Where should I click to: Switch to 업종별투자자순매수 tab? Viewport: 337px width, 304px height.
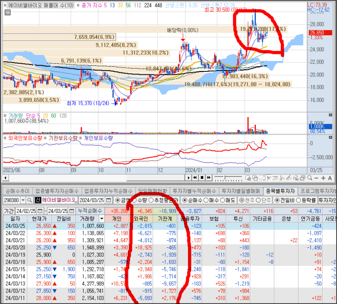point(57,191)
